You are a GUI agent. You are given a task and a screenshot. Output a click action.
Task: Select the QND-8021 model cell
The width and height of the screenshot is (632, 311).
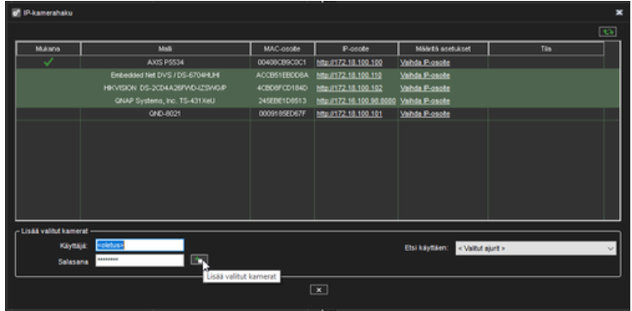165,114
